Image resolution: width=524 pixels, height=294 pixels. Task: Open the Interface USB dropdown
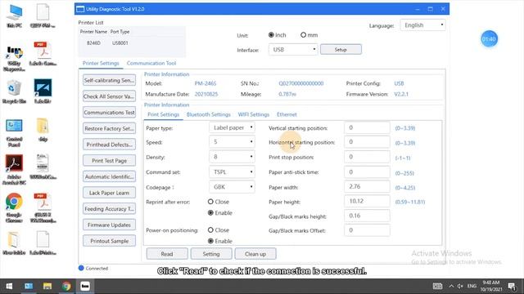click(293, 49)
